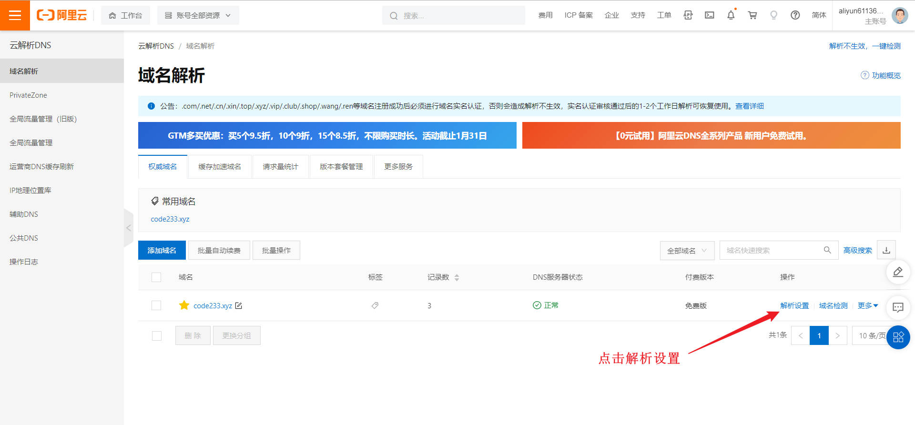This screenshot has width=915, height=425.
Task: Click 解析设置 for code233.xyz
Action: [x=794, y=305]
